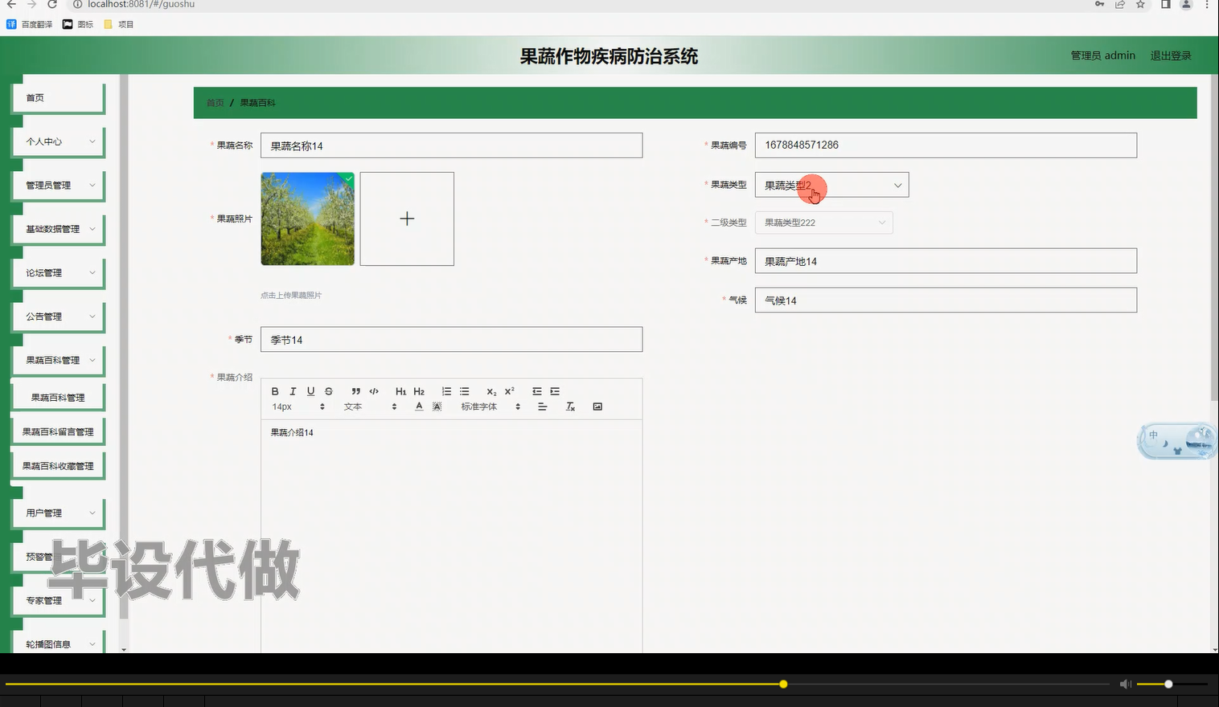
Task: Insert an ordered list in the editor
Action: pos(446,391)
